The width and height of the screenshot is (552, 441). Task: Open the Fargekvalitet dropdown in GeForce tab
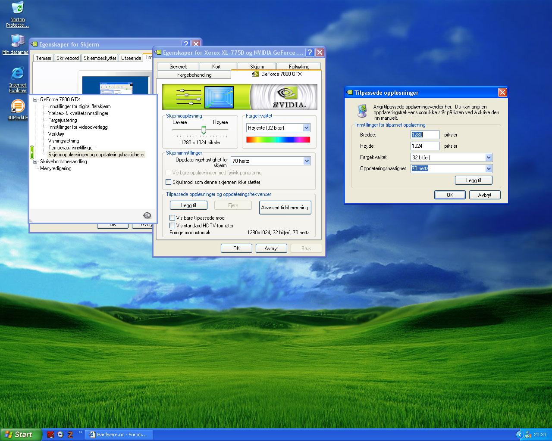coord(306,128)
